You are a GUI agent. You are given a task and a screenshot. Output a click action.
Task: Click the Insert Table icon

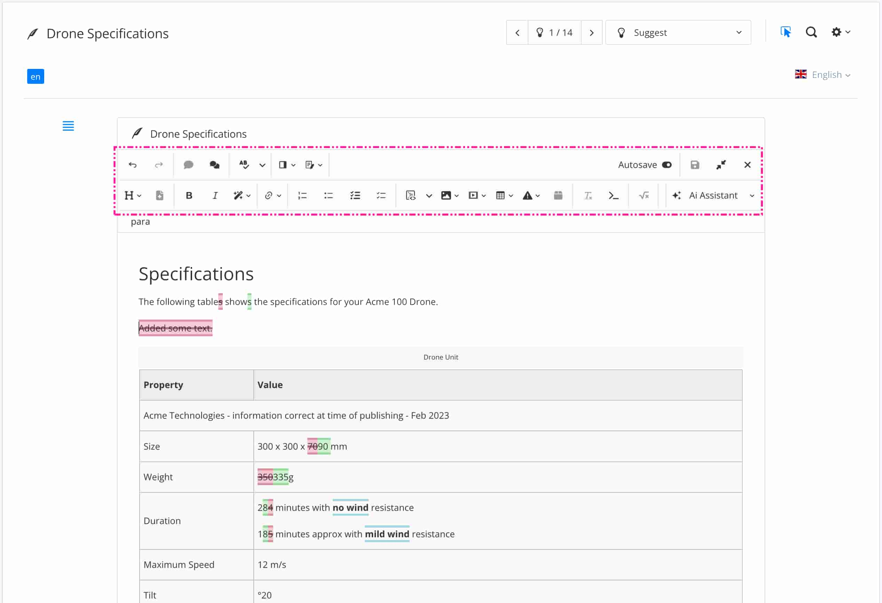pos(501,195)
